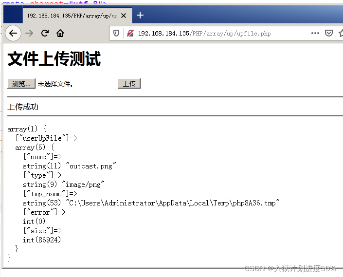The height and width of the screenshot is (277, 343).
Task: Click the 浏览... browse file button
Action: pos(21,84)
